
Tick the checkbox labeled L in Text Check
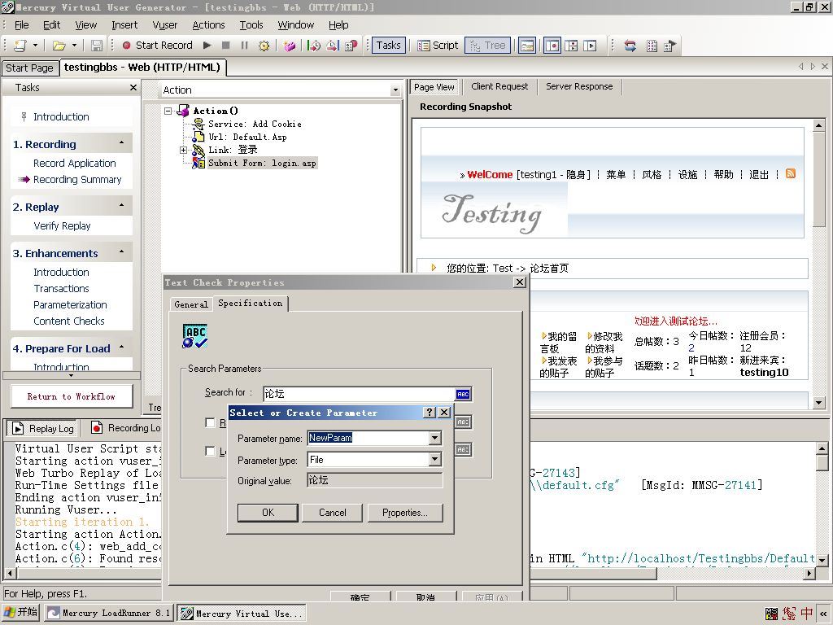tap(210, 451)
